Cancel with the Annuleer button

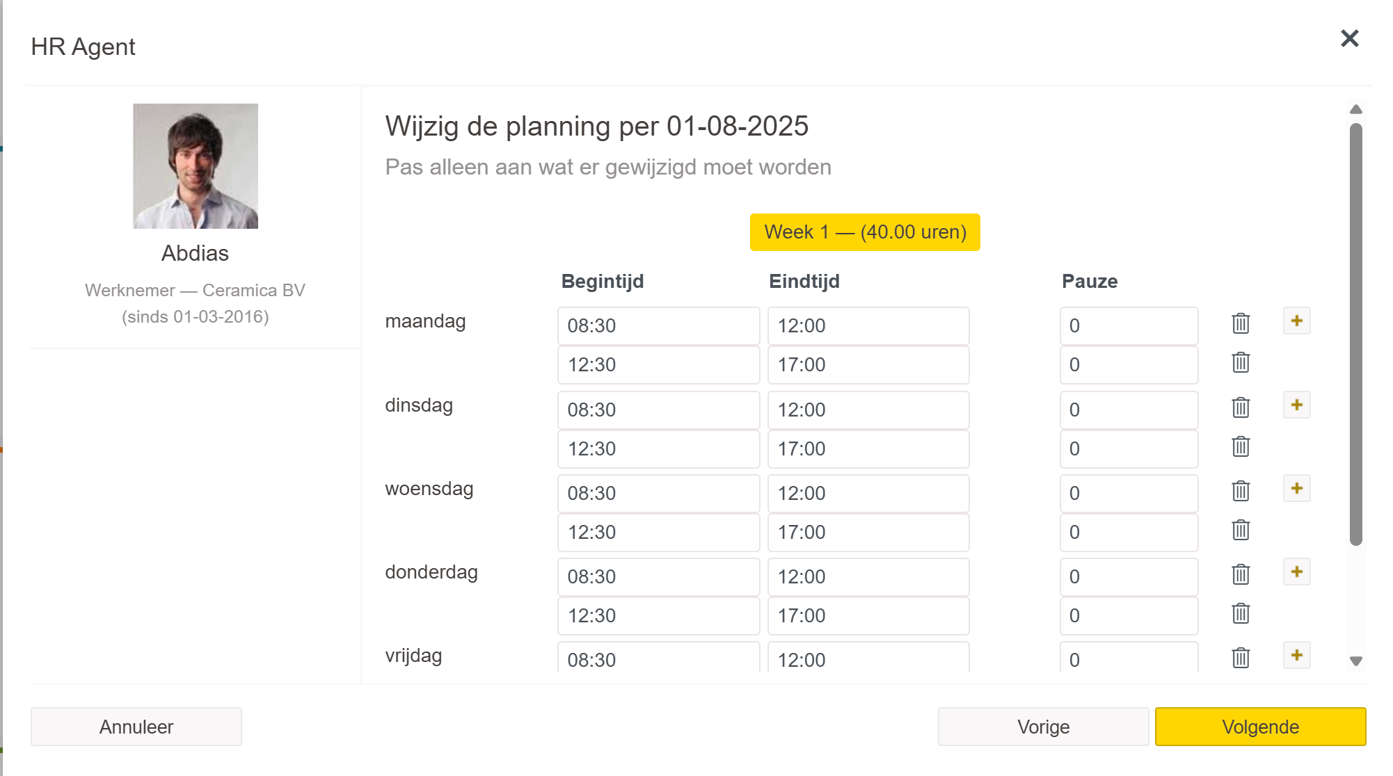[136, 727]
